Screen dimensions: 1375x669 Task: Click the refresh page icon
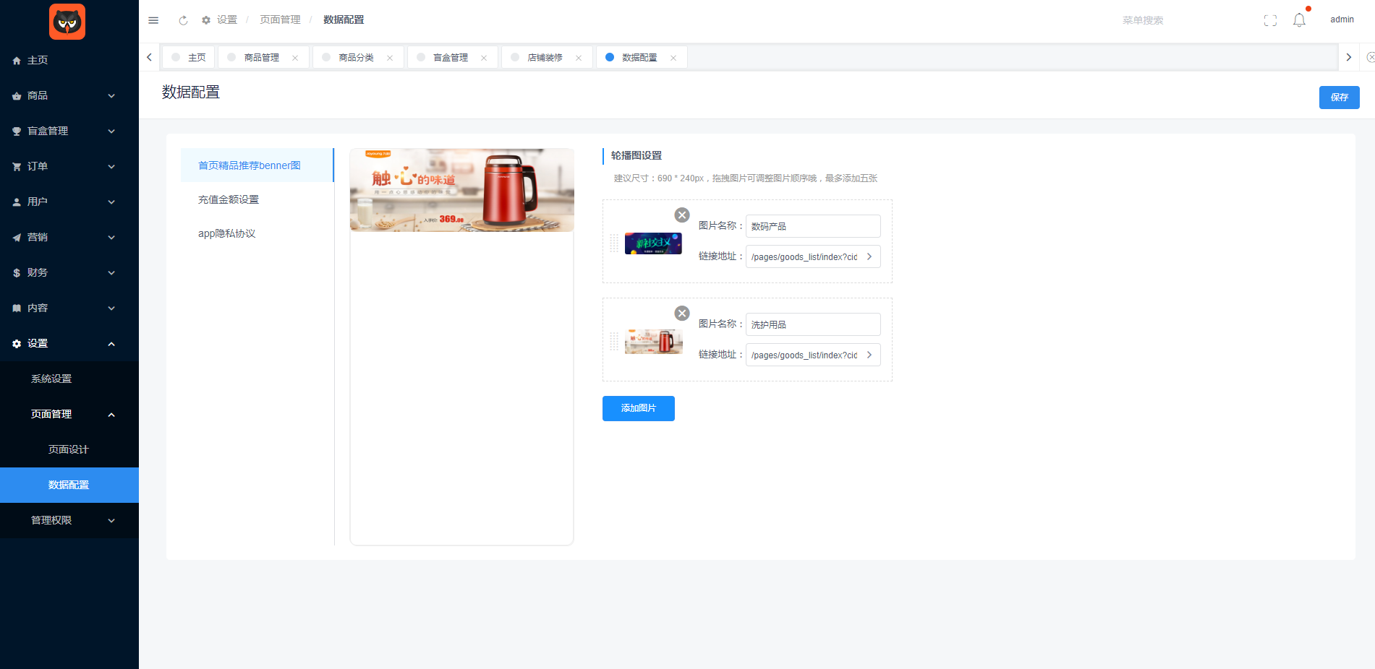[183, 20]
